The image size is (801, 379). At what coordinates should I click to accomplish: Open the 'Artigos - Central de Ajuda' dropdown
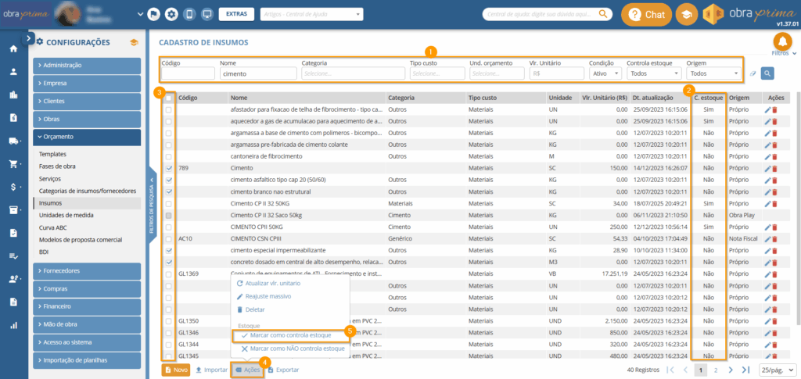(311, 14)
